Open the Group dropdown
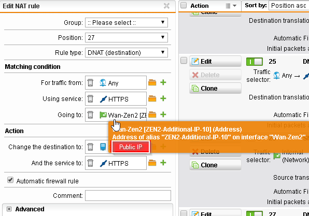This screenshot has height=216, width=309. (x=127, y=22)
